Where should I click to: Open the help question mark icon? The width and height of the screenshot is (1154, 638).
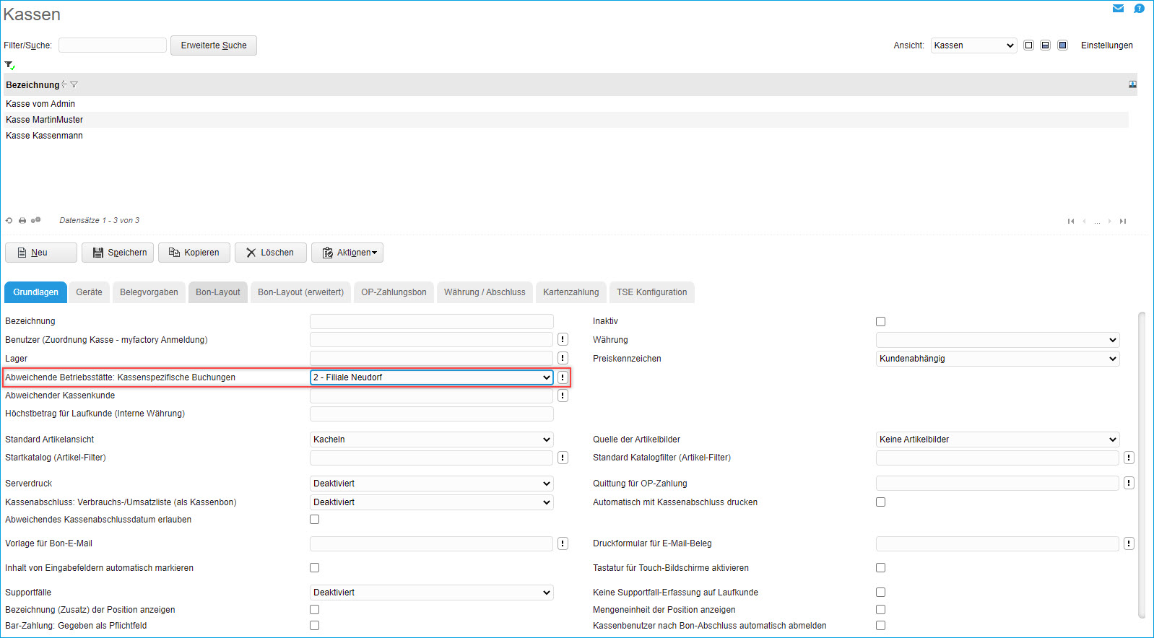pyautogui.click(x=1139, y=9)
